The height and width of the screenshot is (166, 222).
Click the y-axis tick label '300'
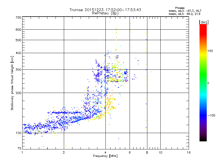(18, 70)
